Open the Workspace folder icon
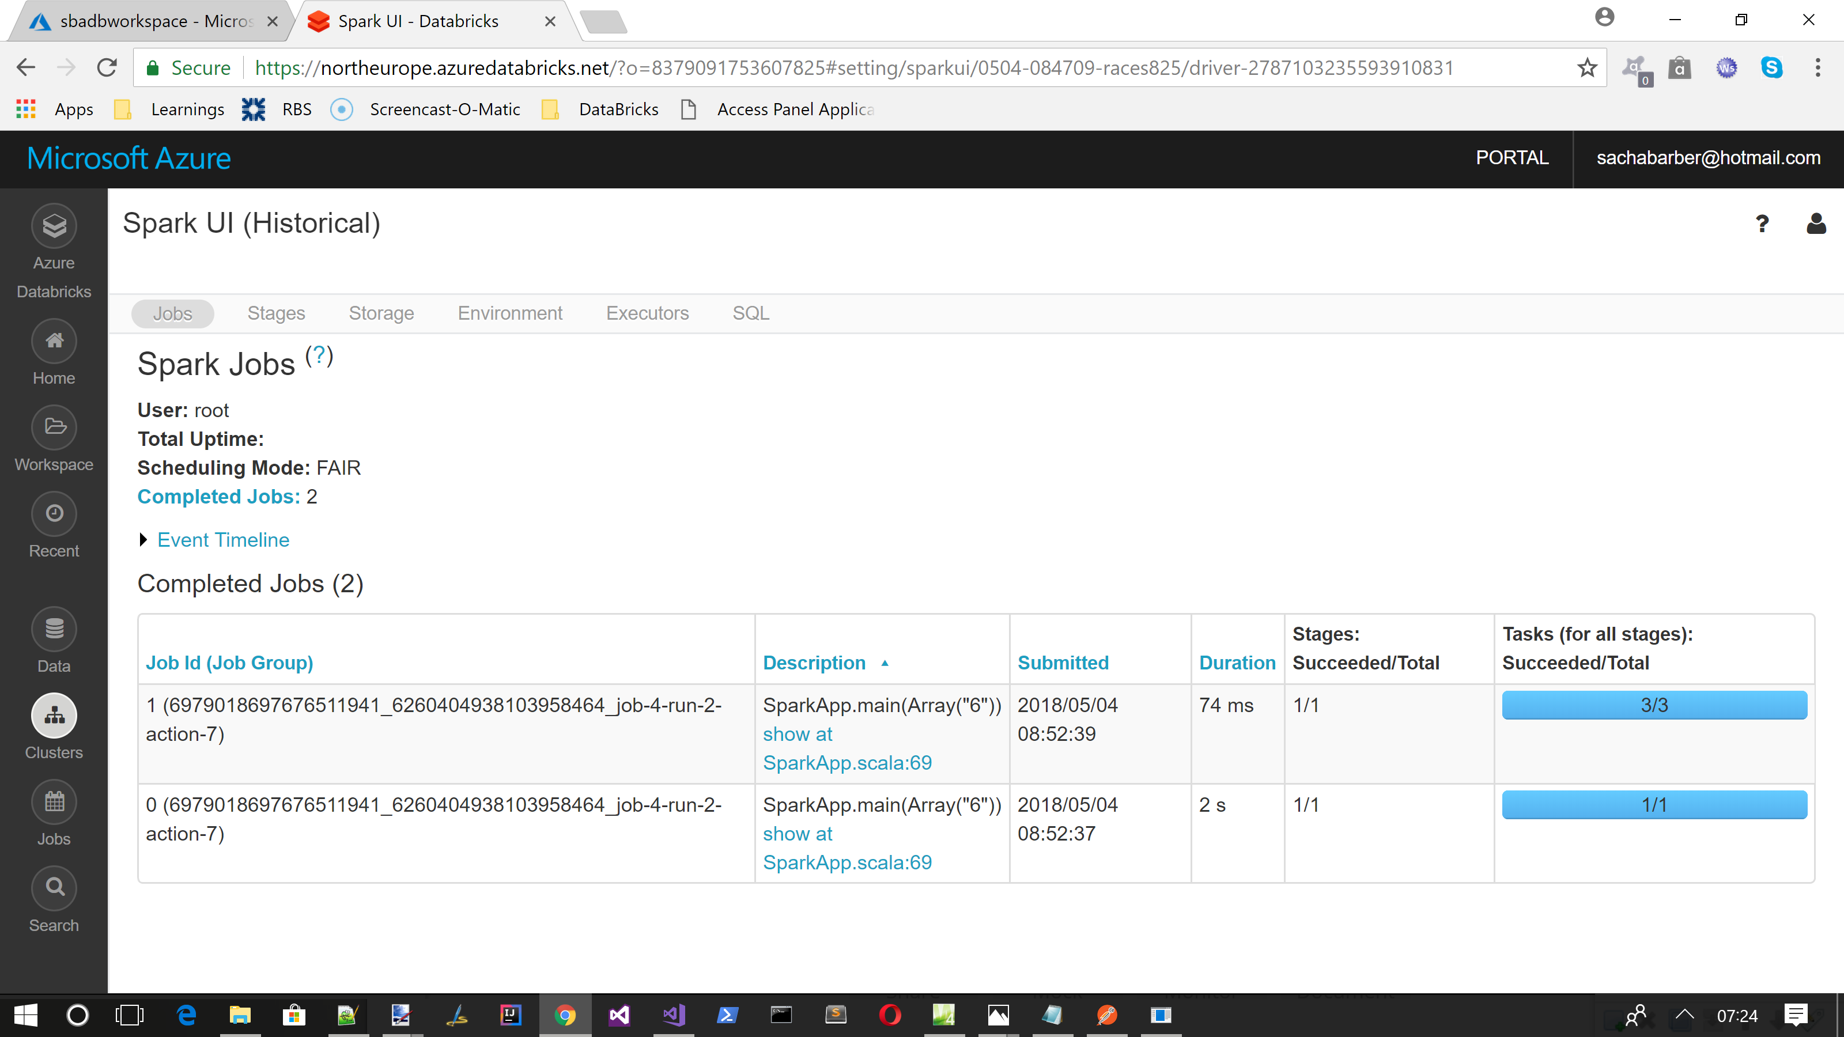The width and height of the screenshot is (1844, 1037). tap(54, 428)
